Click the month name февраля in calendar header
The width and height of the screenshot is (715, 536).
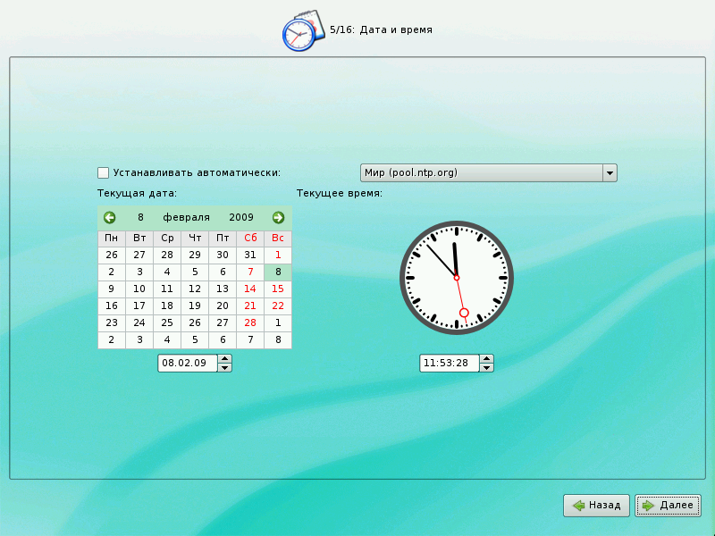(x=186, y=217)
